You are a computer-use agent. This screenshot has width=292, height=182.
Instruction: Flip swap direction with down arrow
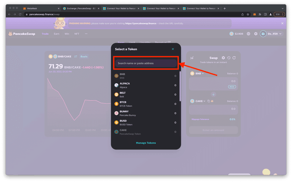coord(214,94)
